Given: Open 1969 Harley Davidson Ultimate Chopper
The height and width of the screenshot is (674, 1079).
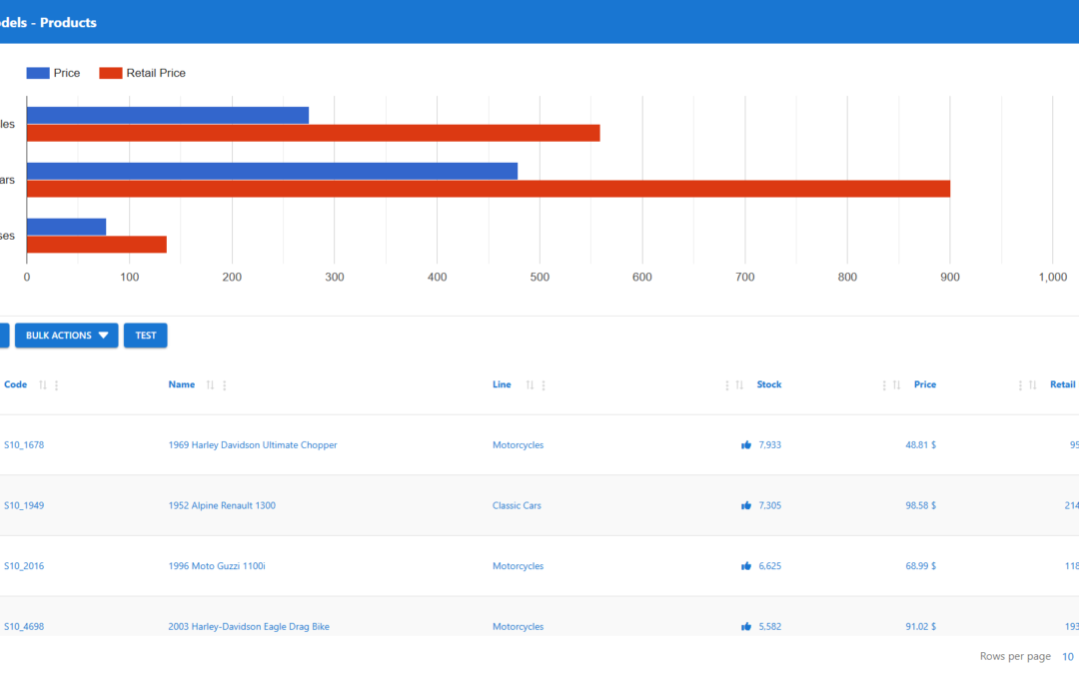Looking at the screenshot, I should (x=253, y=445).
